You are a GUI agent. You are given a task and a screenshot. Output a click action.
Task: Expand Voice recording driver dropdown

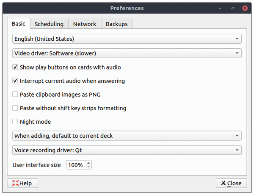[127, 150]
